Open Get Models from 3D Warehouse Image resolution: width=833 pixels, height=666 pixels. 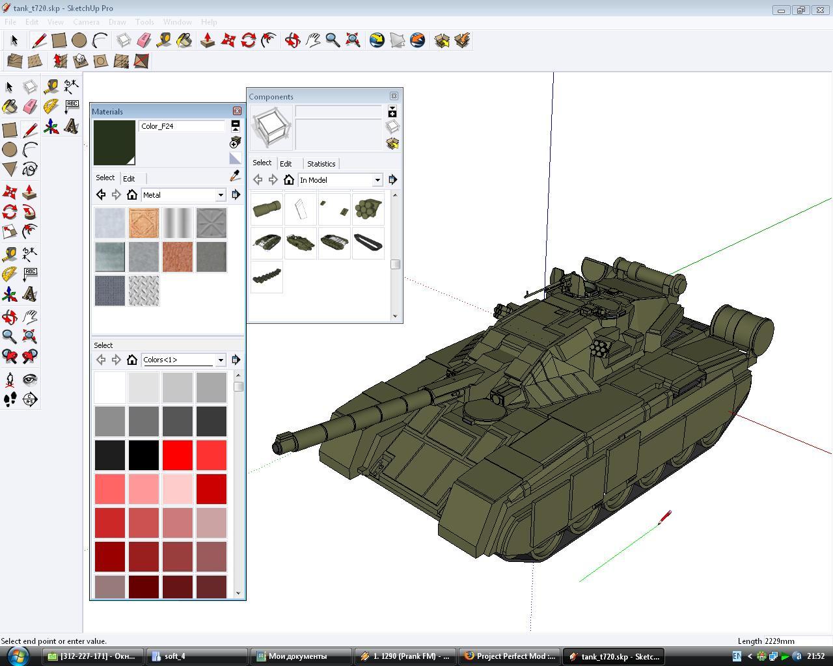442,40
